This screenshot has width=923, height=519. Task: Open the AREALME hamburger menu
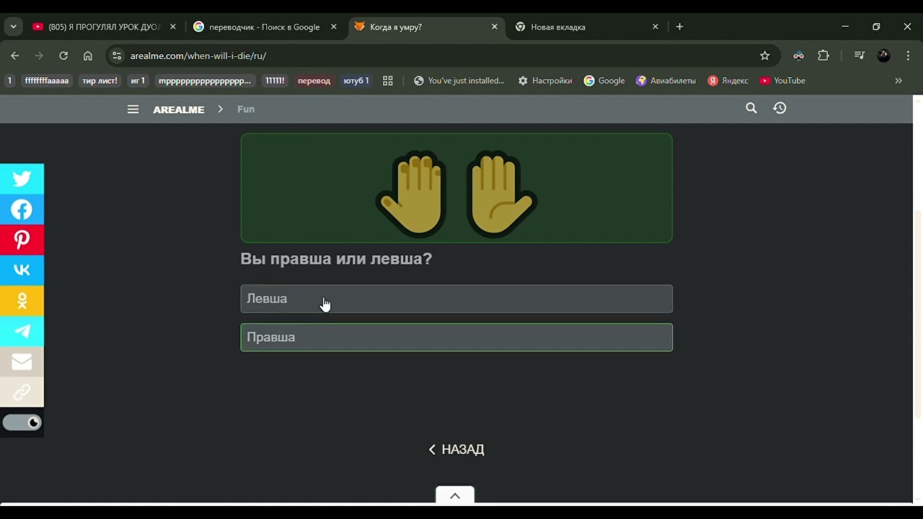click(133, 110)
